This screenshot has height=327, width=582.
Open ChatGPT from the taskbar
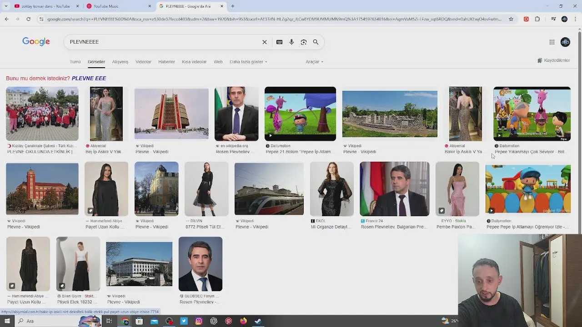point(214,321)
